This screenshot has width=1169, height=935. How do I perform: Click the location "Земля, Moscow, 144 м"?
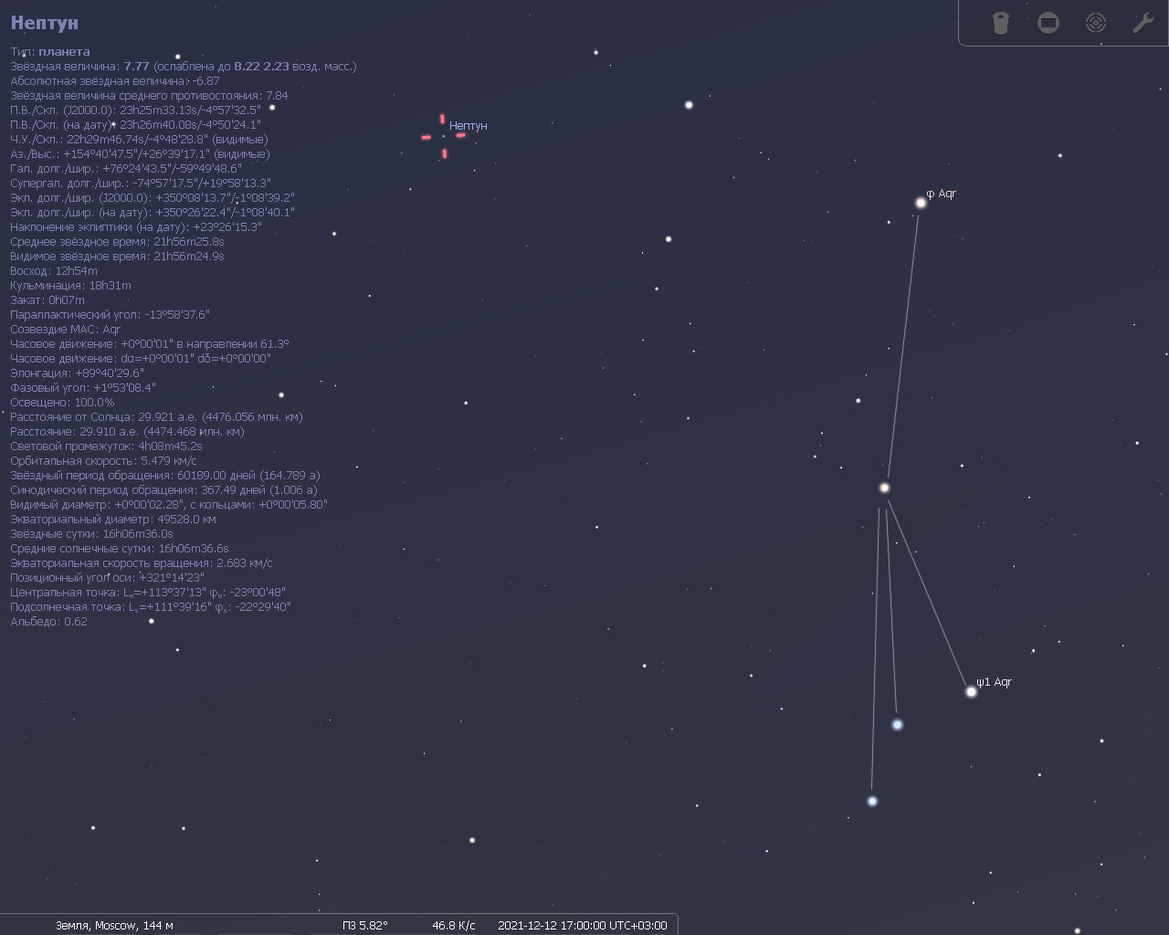point(114,925)
